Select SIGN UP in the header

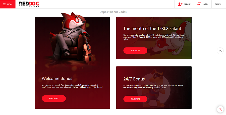coord(187,4)
